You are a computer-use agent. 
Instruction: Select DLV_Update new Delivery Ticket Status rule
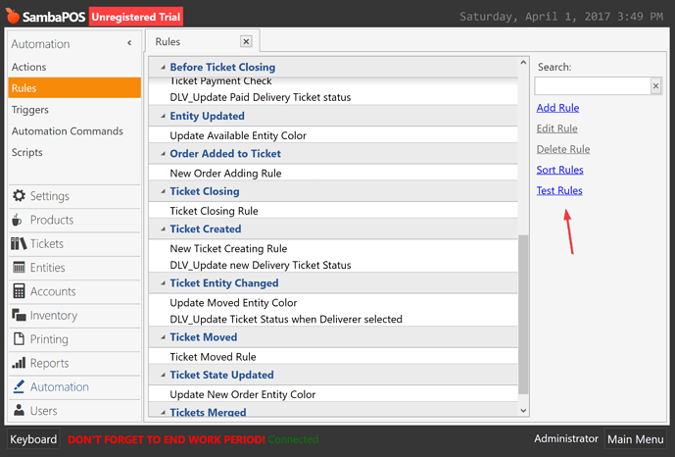pyautogui.click(x=333, y=265)
